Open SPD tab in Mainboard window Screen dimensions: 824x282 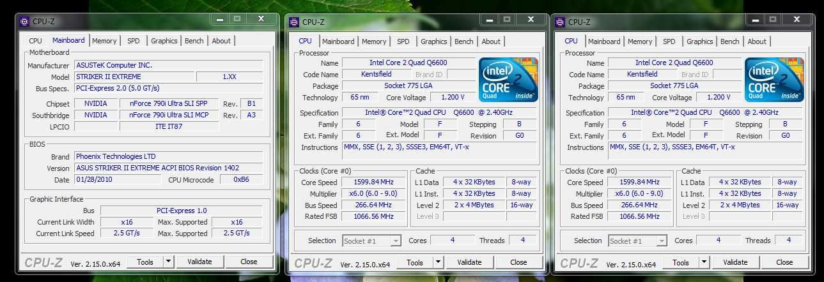tap(133, 41)
